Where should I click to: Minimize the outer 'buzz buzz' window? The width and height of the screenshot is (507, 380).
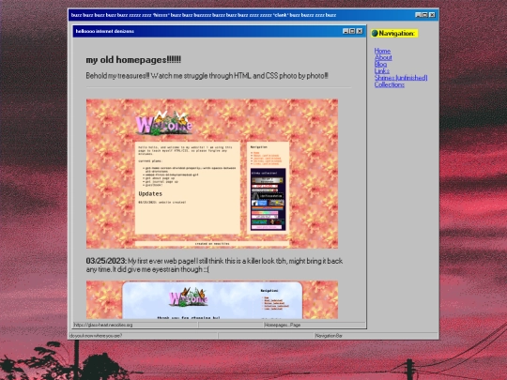click(x=418, y=15)
